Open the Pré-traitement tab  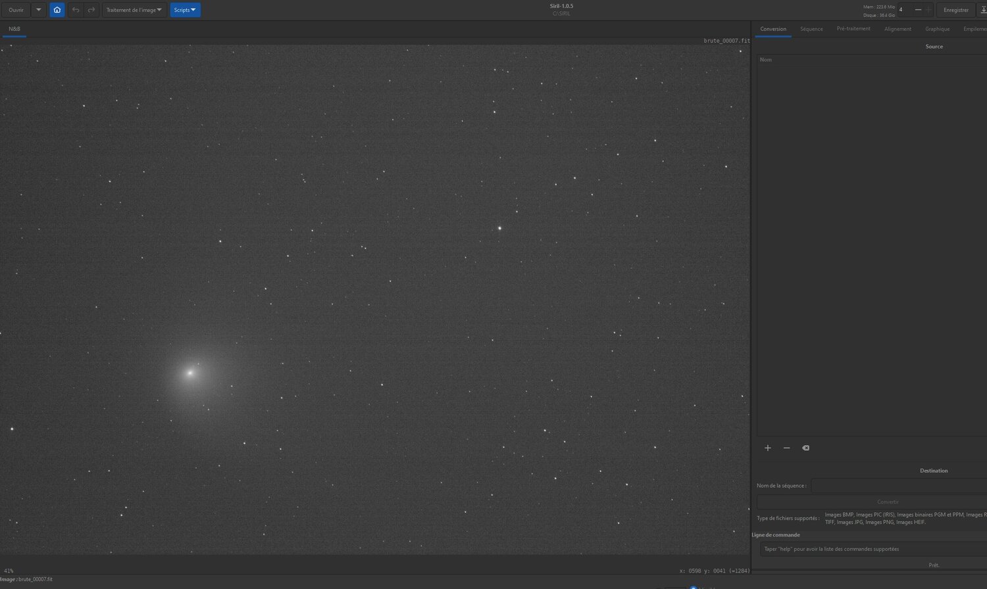click(853, 29)
